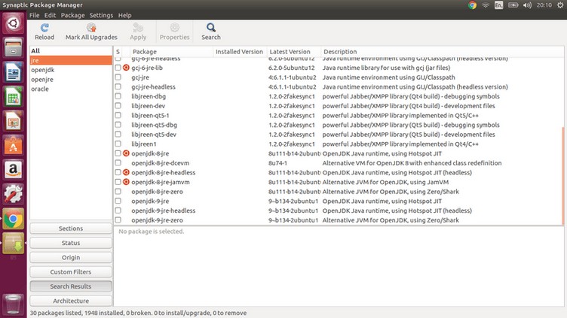Mark checkbox for openjdk-9-jre

pos(118,201)
